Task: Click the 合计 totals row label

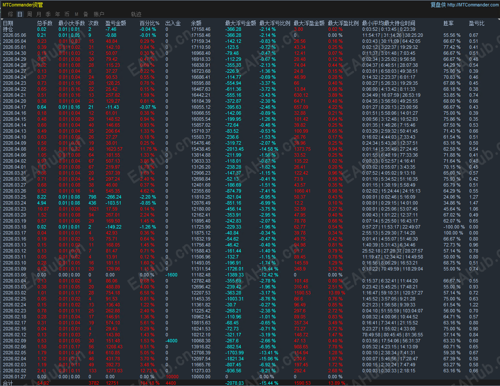Action: point(8,383)
